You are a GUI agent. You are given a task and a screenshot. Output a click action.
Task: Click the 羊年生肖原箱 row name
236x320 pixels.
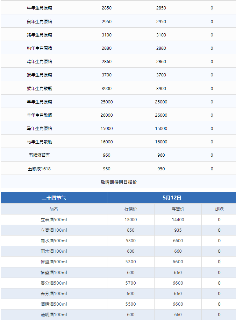[x=39, y=102]
